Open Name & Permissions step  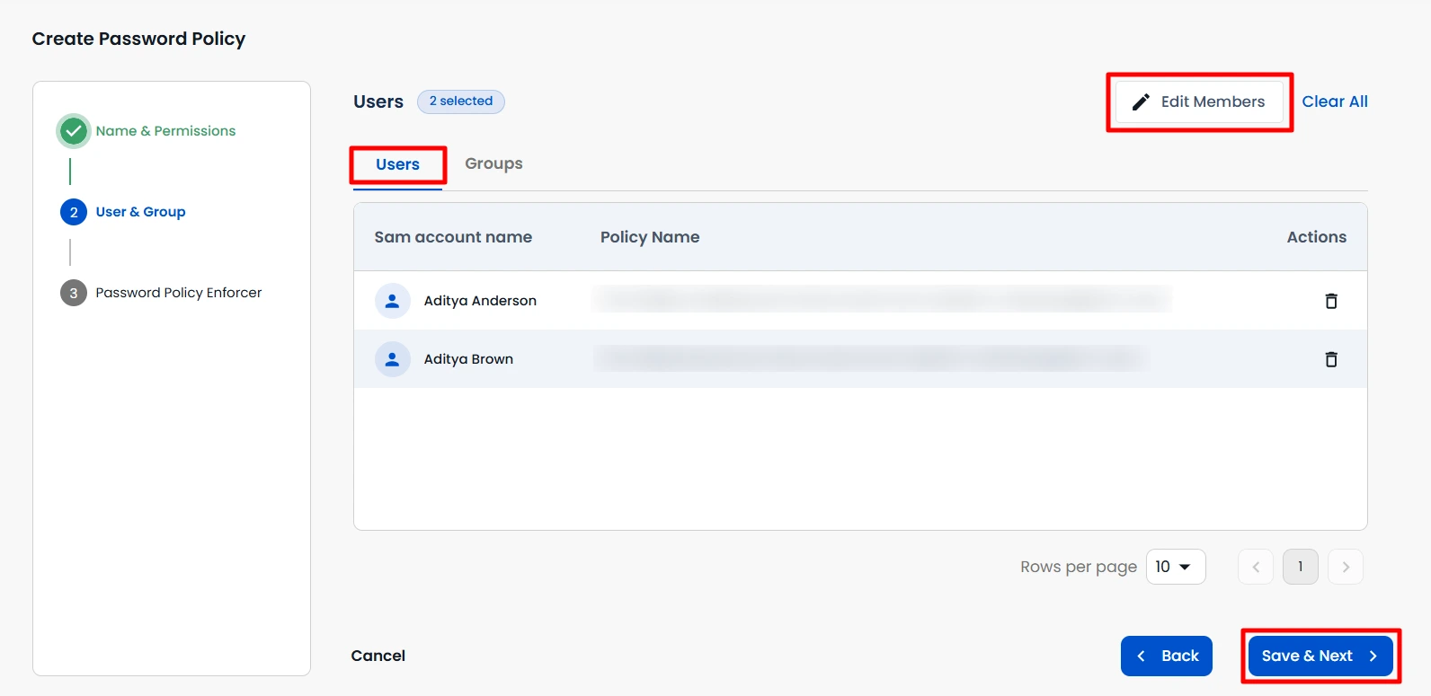165,131
